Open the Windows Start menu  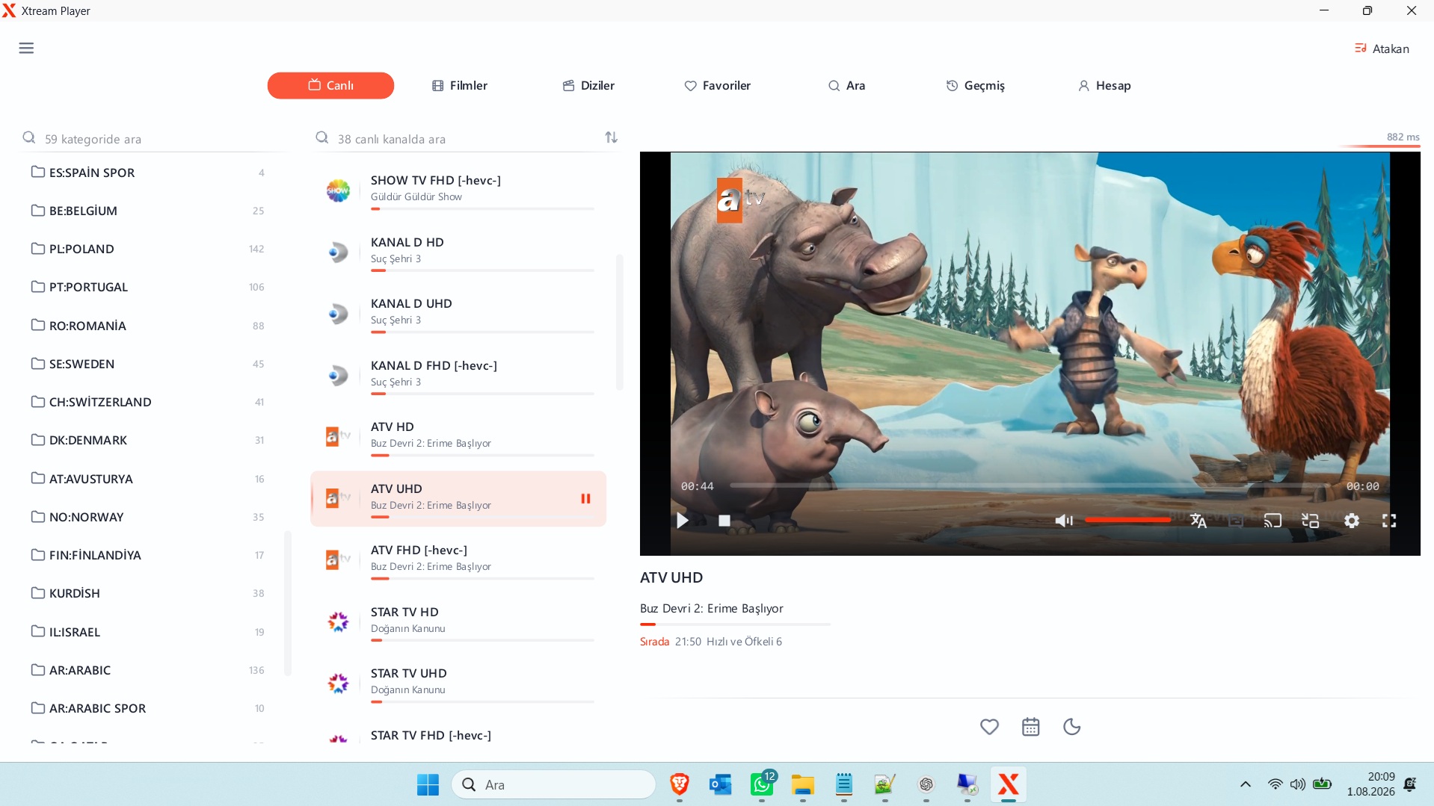[x=428, y=784]
